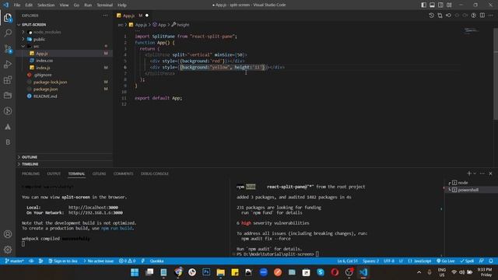Screen dimensions: 498x280
Task: Open the Manage settings gear
Action: pos(8,250)
